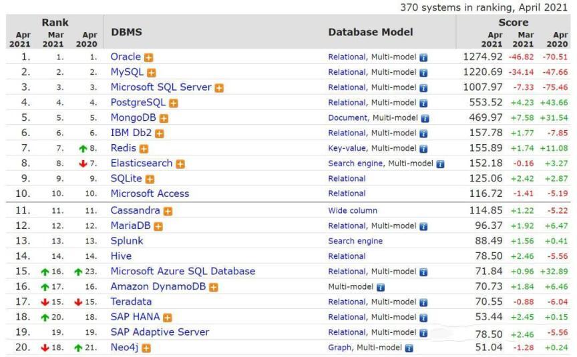Click the info icon in Oracle row
The height and width of the screenshot is (357, 577).
pyautogui.click(x=423, y=58)
